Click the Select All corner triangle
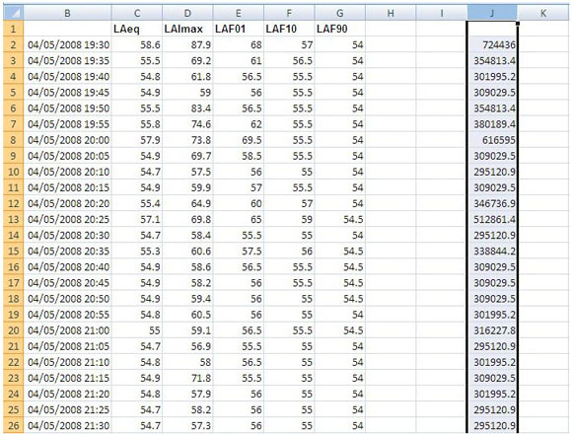The image size is (572, 434). click(13, 13)
